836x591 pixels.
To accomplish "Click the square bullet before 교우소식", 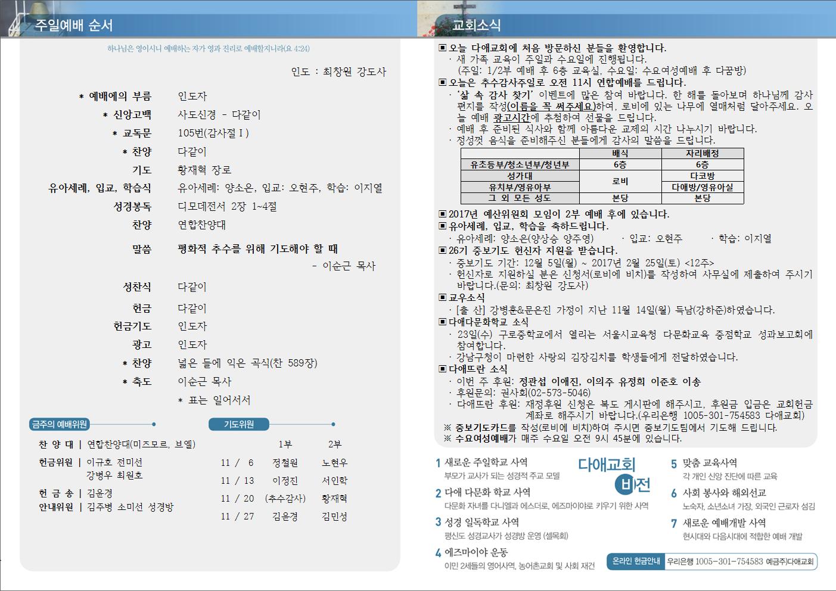I will 443,297.
